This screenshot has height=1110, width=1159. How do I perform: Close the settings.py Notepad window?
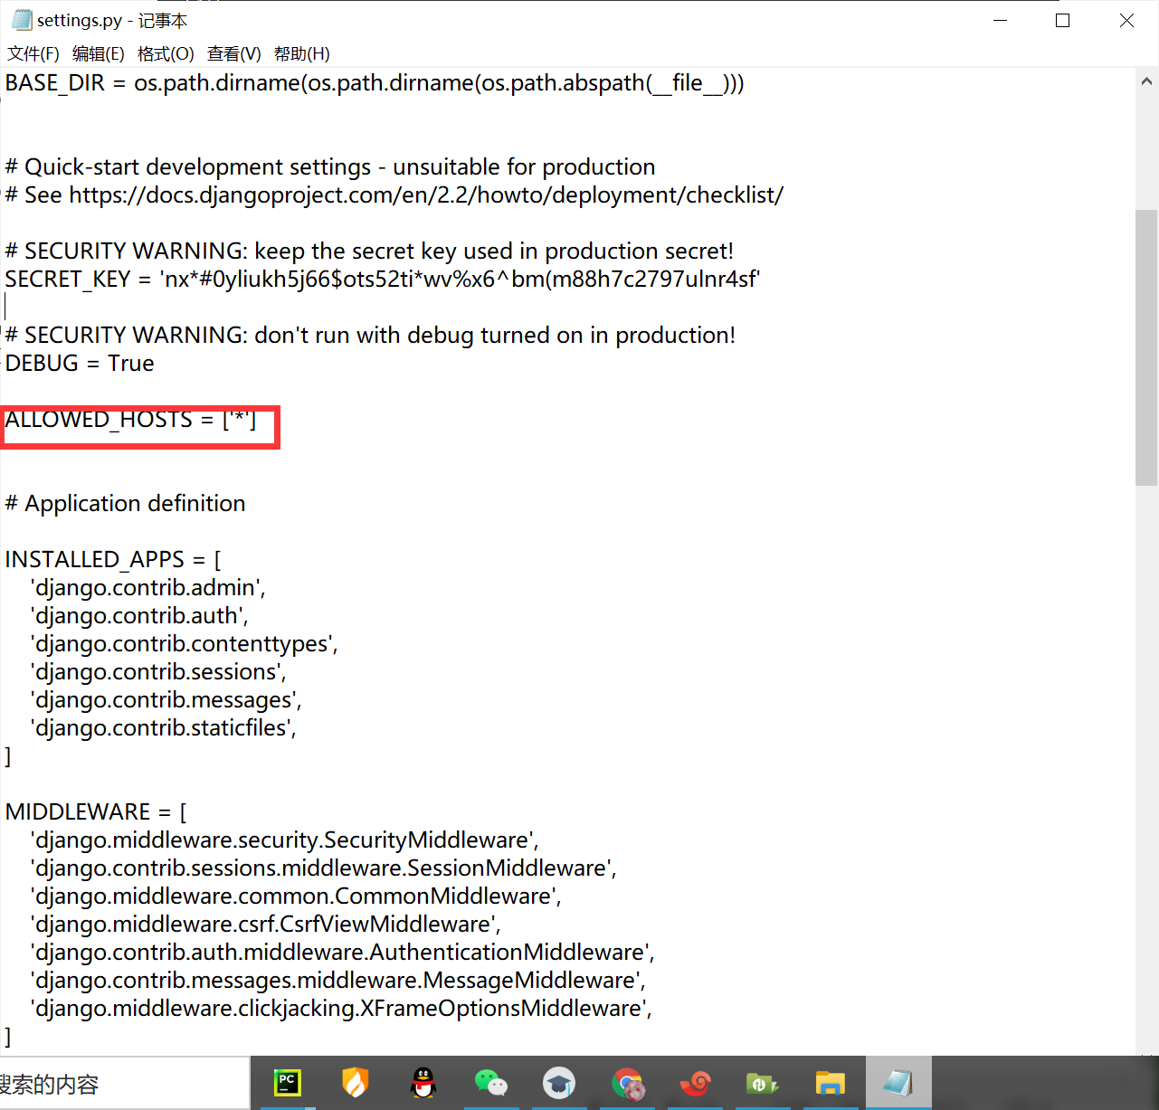[1126, 20]
